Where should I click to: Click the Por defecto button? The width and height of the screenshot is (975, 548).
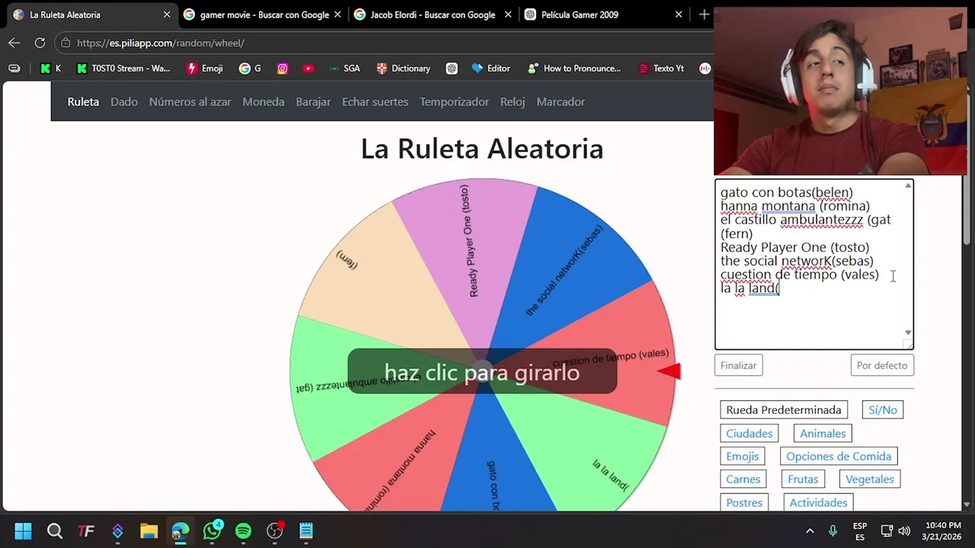click(x=881, y=365)
